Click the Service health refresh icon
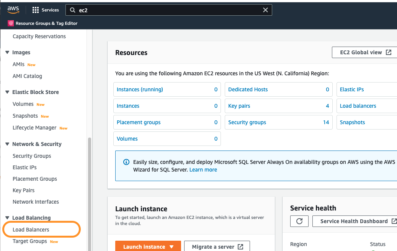The image size is (397, 251). pos(299,221)
